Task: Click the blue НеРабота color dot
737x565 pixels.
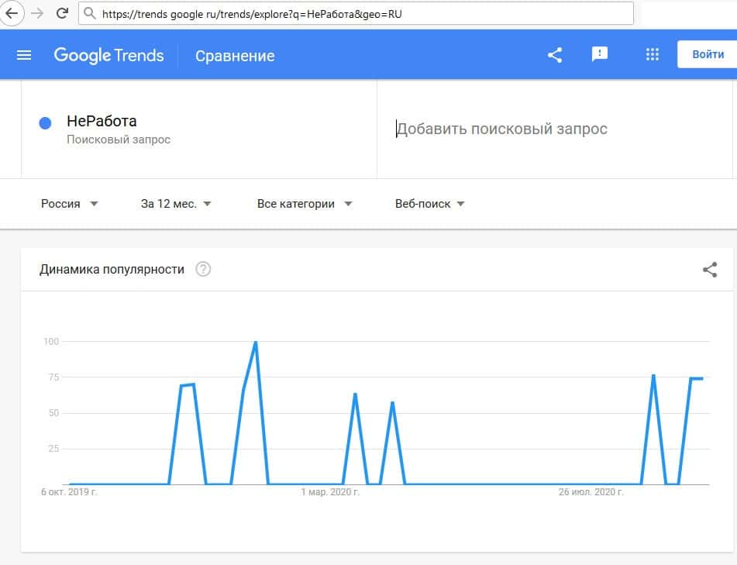Action: [45, 122]
